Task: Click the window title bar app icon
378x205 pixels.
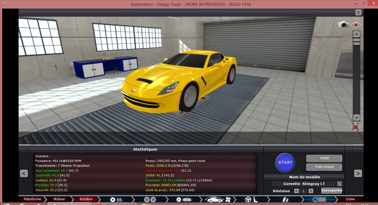Action: coord(5,4)
